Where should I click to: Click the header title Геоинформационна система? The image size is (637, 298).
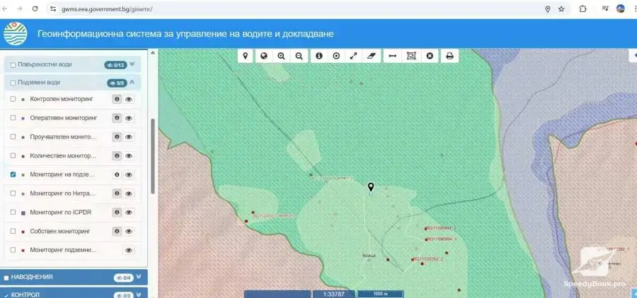(x=185, y=34)
